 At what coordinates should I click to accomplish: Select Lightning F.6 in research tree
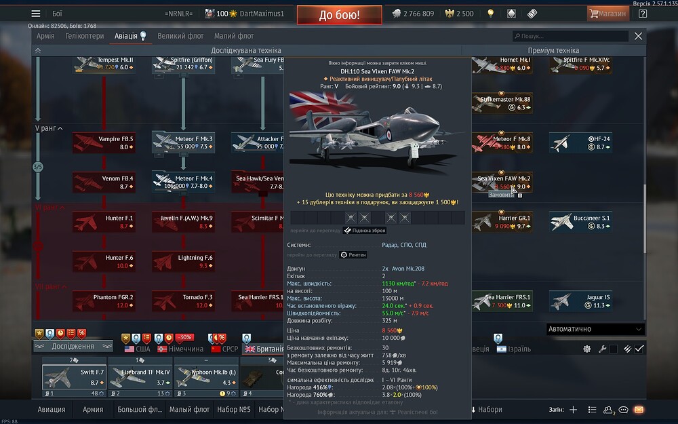(183, 261)
